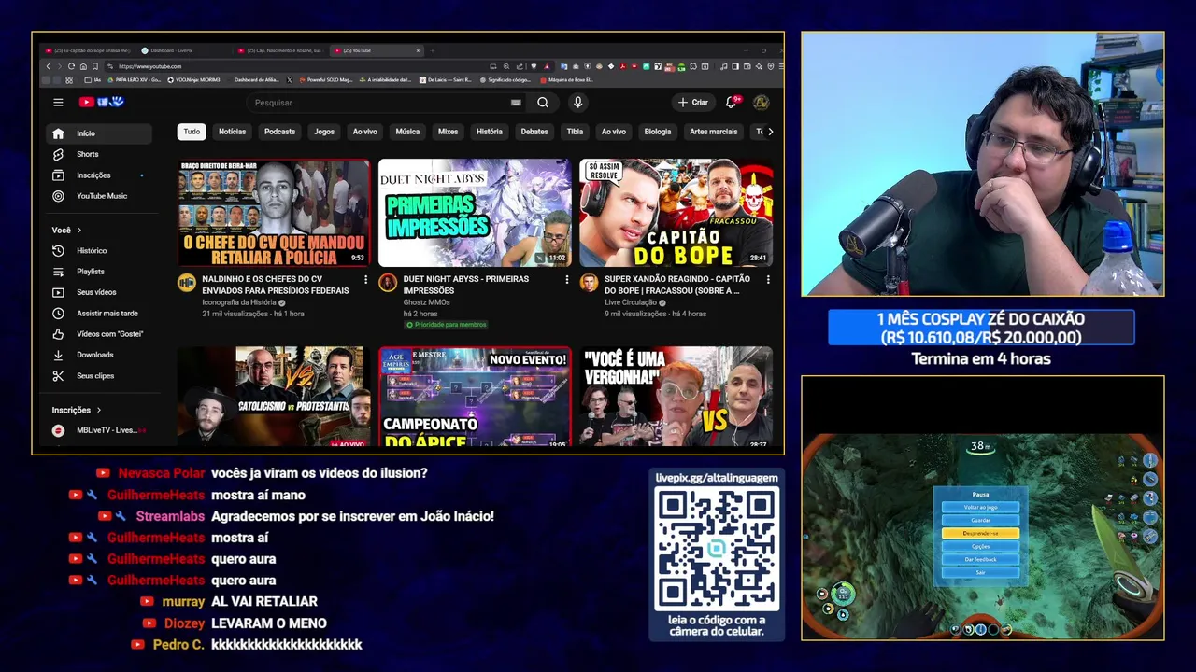Select the Podcasts filter chip
Image resolution: width=1196 pixels, height=672 pixels.
pyautogui.click(x=279, y=132)
